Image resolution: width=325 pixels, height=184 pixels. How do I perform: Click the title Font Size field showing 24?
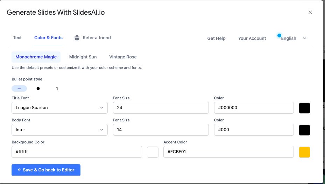(x=161, y=108)
